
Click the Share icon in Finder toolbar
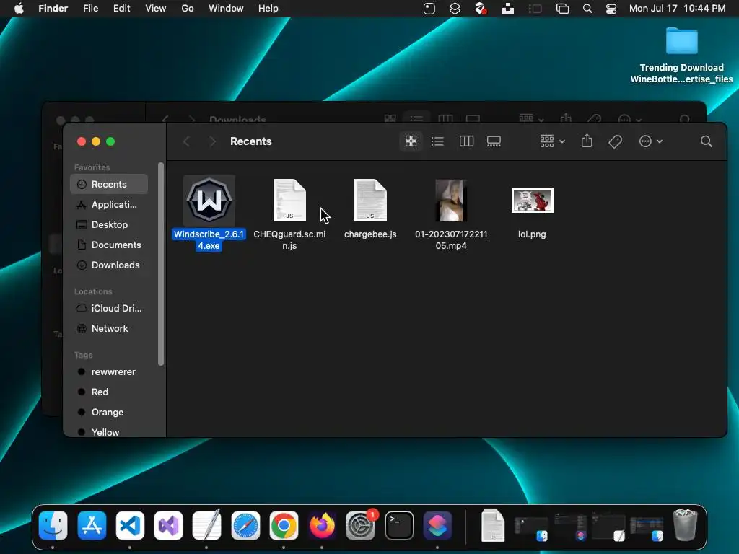[587, 141]
